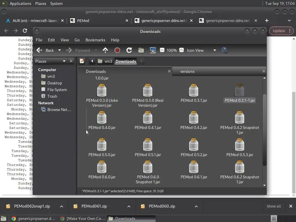Select the PEMod 0.4.1.jar file
The height and width of the screenshot is (222, 296).
148,121
